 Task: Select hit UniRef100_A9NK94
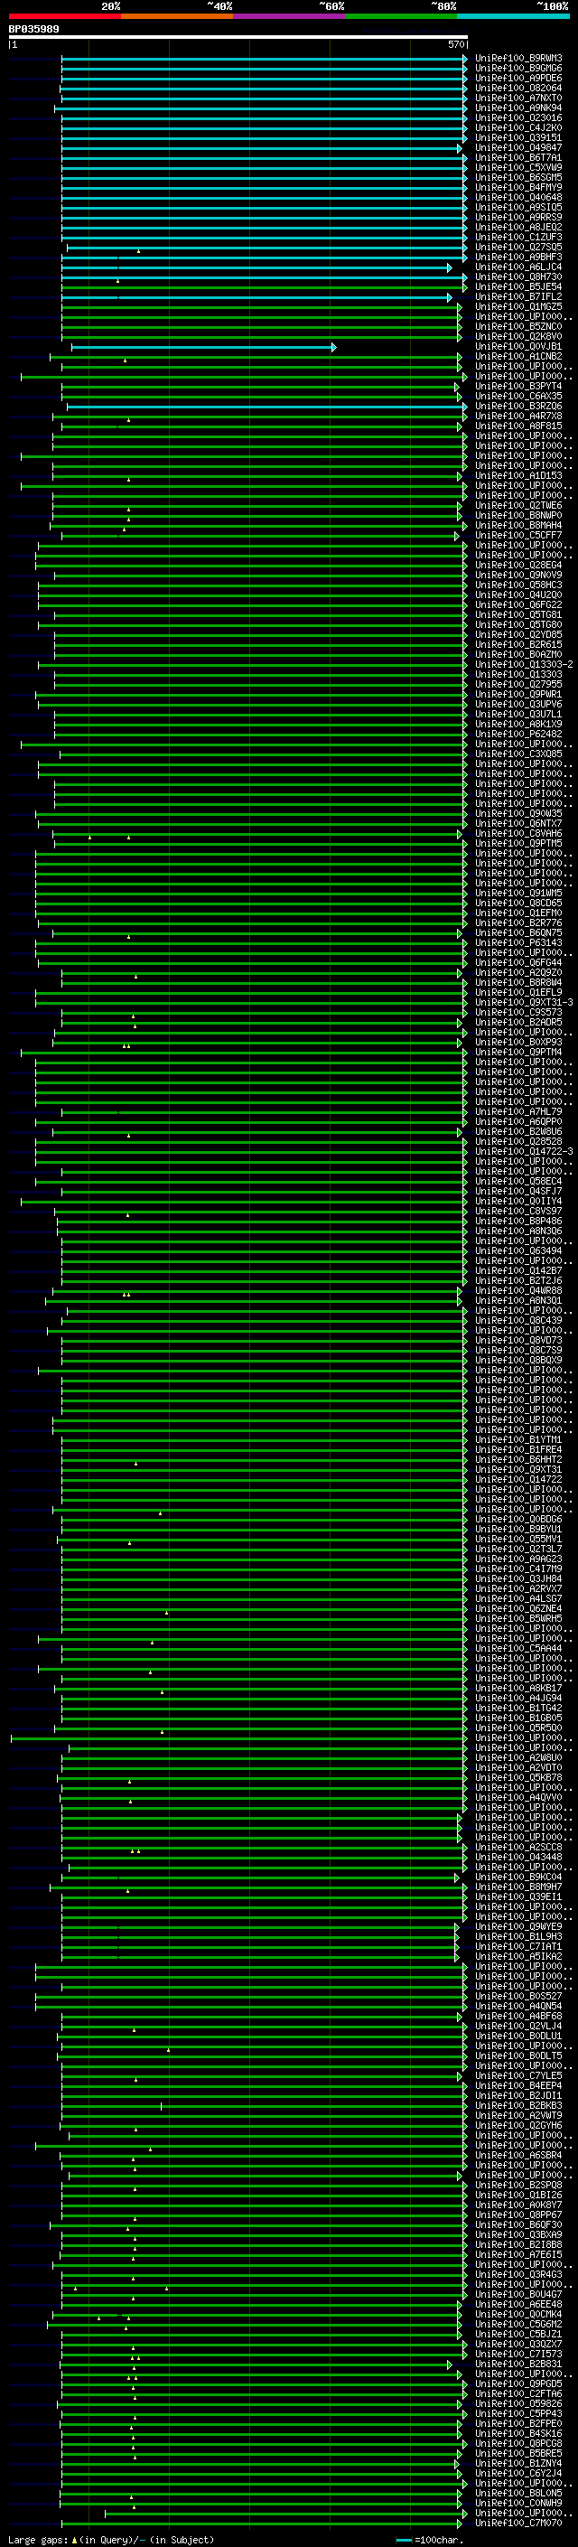point(518,108)
